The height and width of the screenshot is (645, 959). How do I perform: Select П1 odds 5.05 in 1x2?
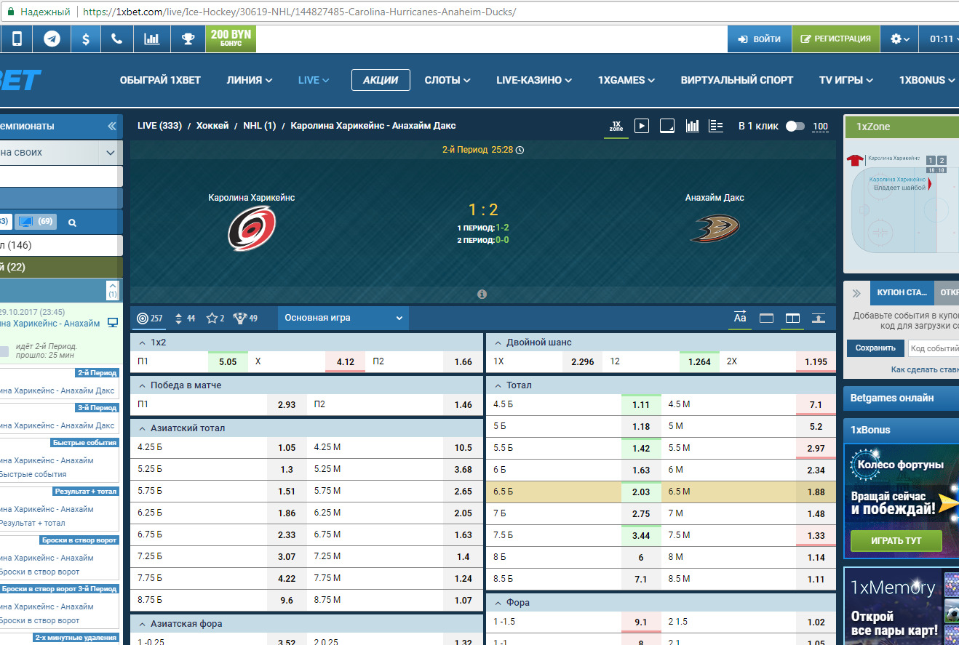click(x=228, y=361)
